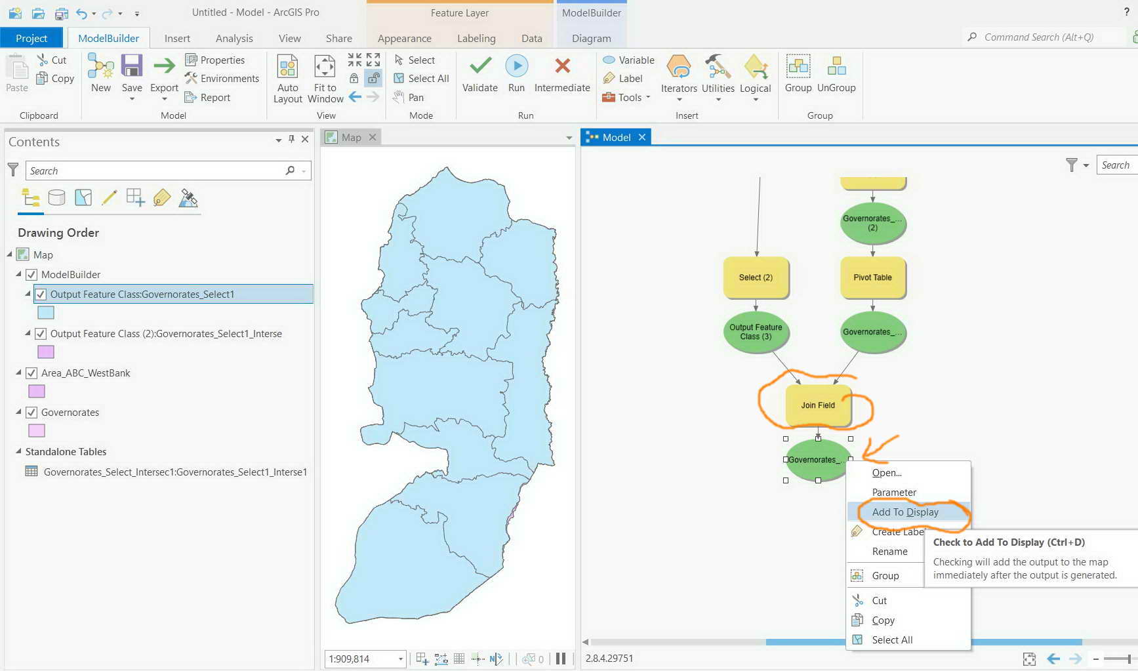Viewport: 1138px width, 671px height.
Task: Activate the Select mode tool
Action: [x=415, y=60]
